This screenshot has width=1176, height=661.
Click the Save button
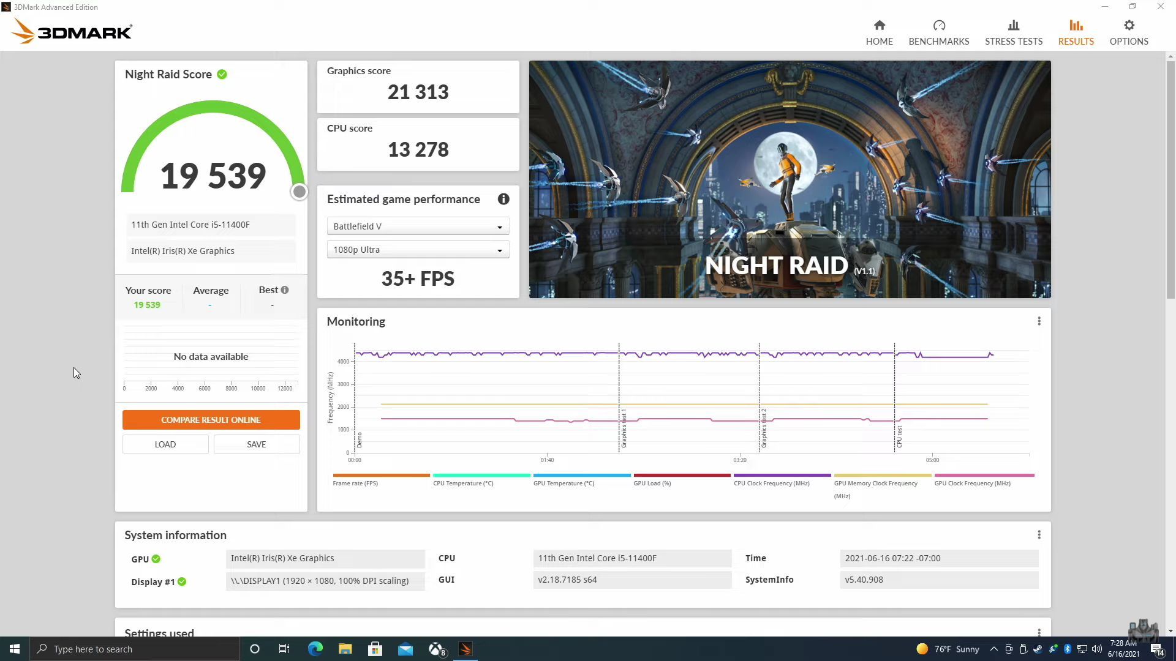click(256, 444)
